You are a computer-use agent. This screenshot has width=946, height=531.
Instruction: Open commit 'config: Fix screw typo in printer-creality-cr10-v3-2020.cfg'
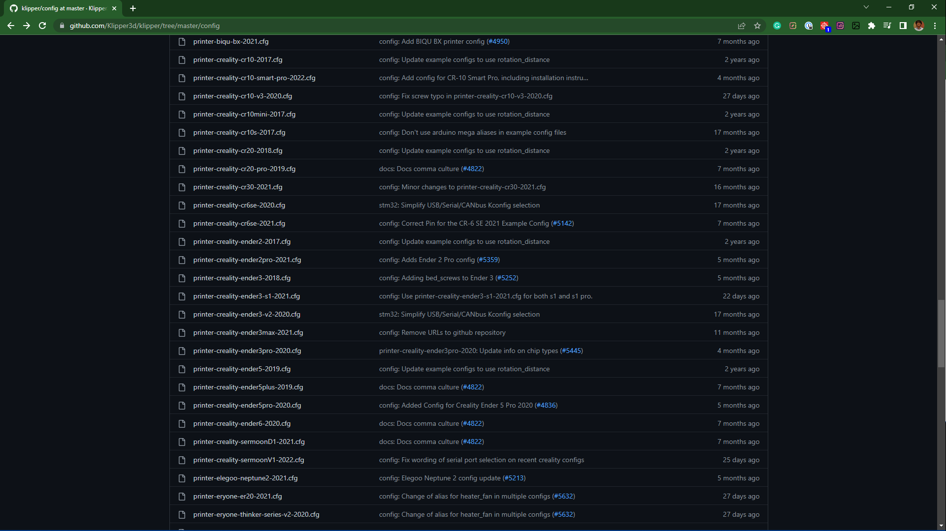[x=465, y=96]
